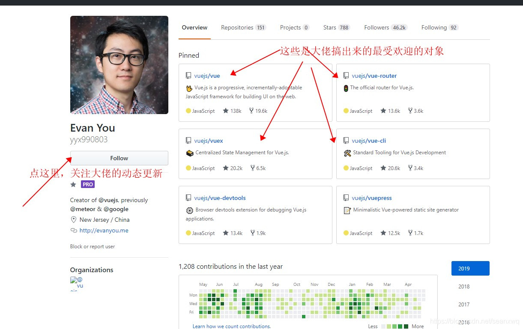Open the Overview tab
Screen dimensions: 523x329
(x=194, y=27)
